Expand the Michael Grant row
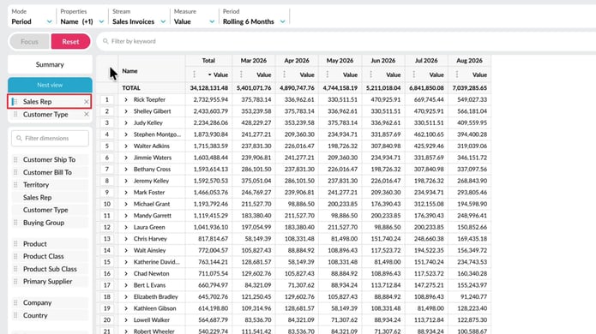 [x=126, y=204]
